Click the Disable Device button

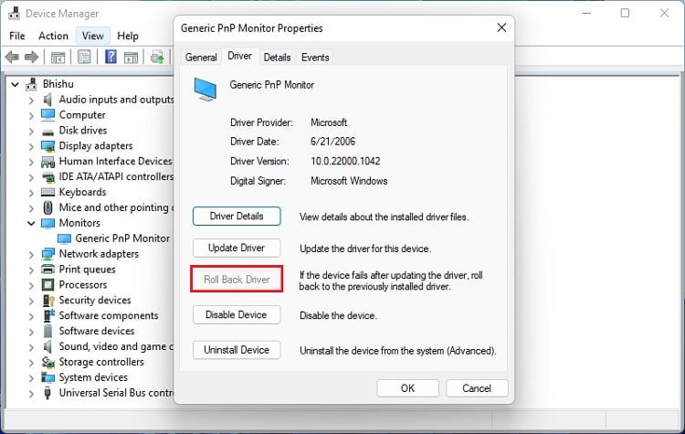coord(237,314)
